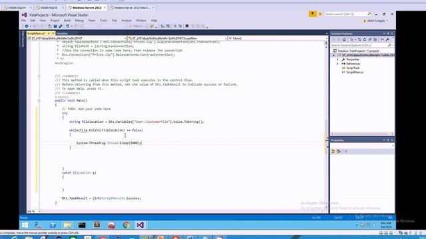This screenshot has height=239, width=426.
Task: Open the Analyze menu
Action: click(126, 21)
